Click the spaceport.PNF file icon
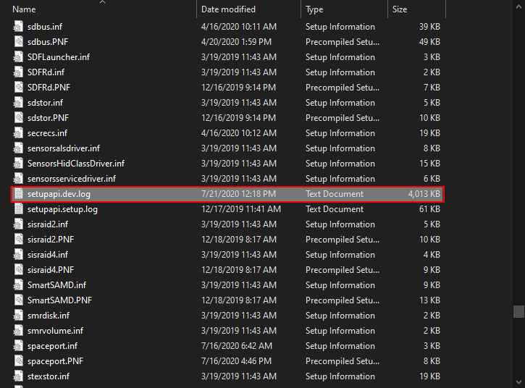Image resolution: width=525 pixels, height=388 pixels. click(x=18, y=361)
